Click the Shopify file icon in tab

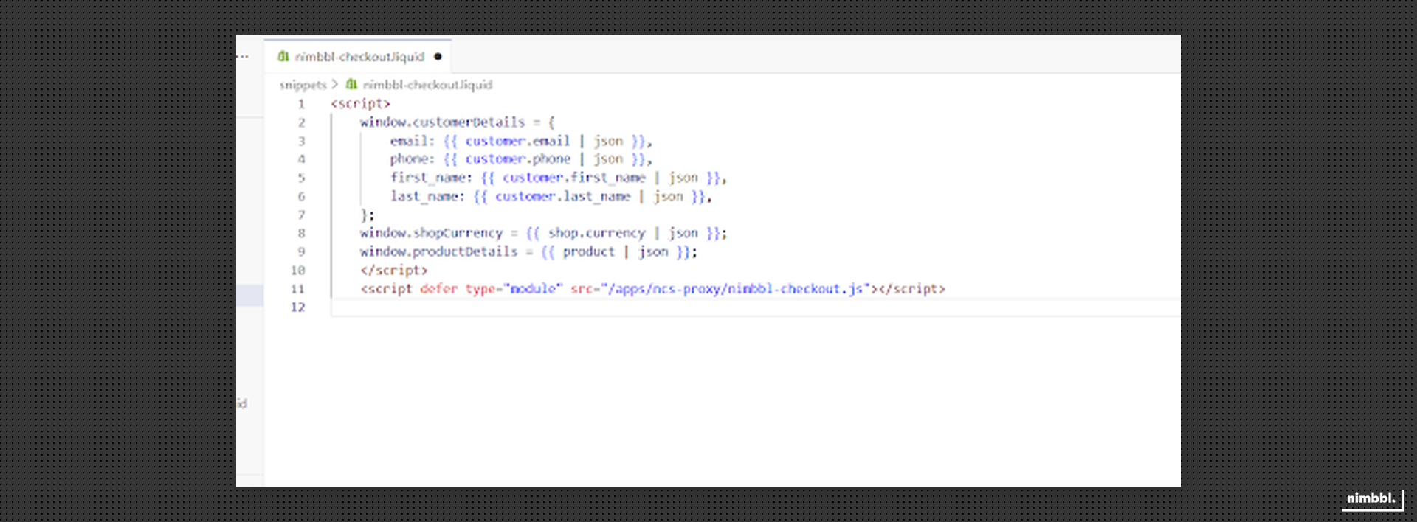point(283,57)
